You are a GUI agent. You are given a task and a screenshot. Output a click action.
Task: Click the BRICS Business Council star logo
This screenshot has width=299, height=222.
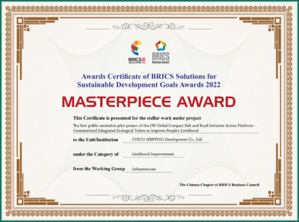[x=161, y=52]
